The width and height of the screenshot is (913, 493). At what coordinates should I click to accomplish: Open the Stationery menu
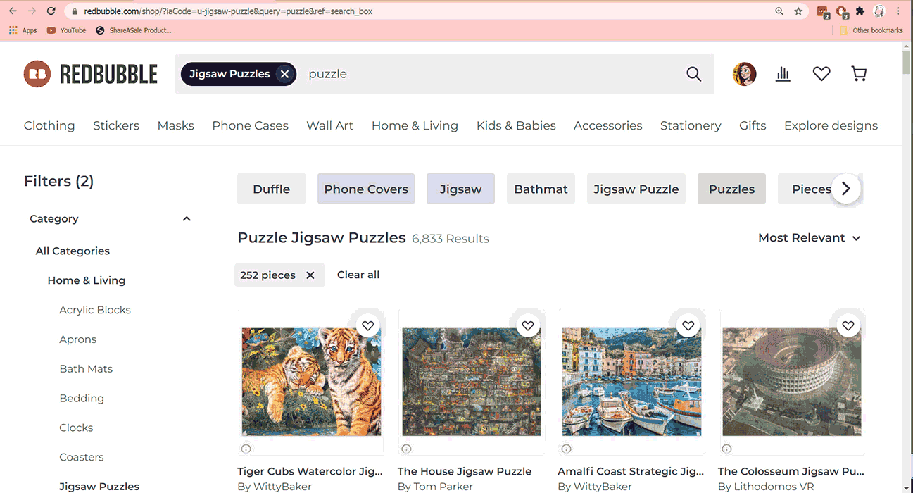click(x=691, y=125)
